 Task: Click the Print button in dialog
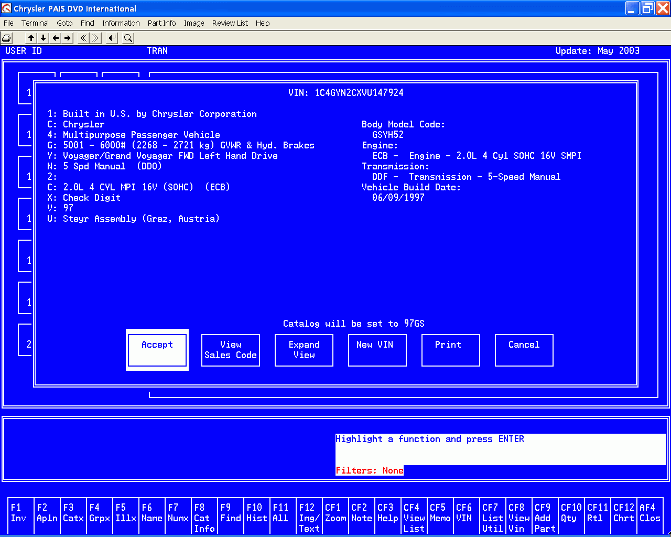coord(451,350)
